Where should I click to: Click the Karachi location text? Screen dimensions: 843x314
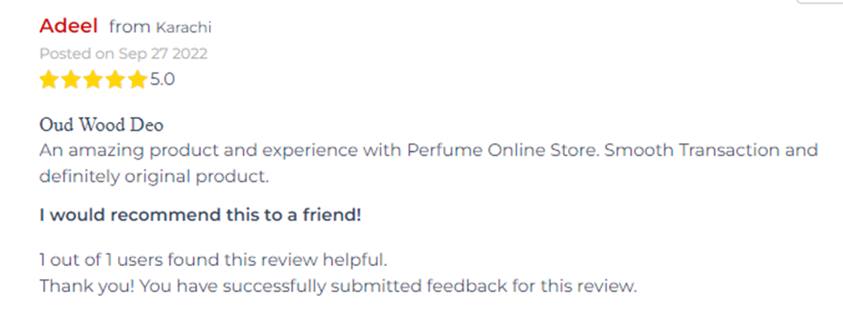coord(183,28)
